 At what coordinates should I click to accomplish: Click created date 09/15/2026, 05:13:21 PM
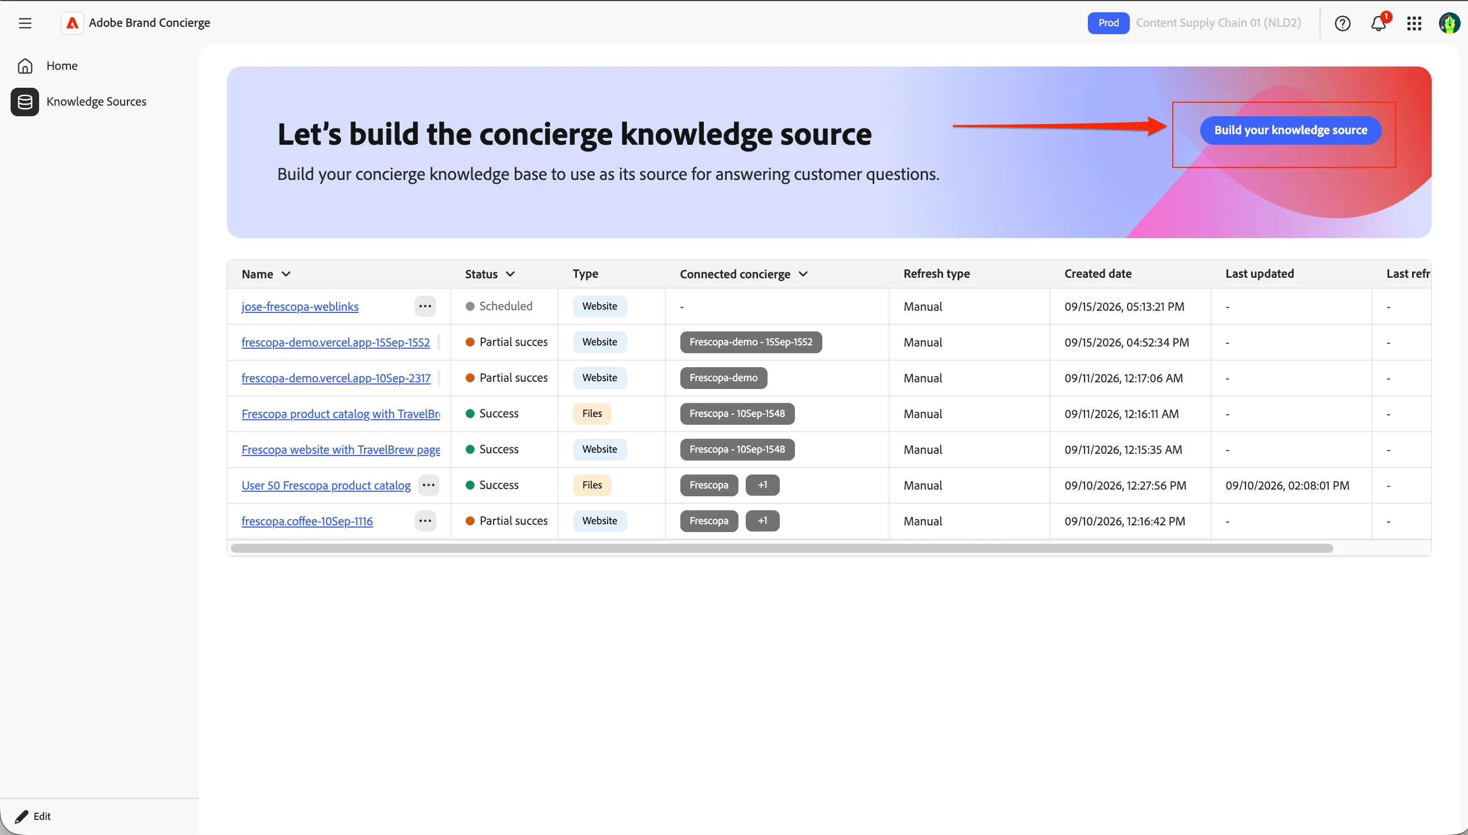point(1125,307)
